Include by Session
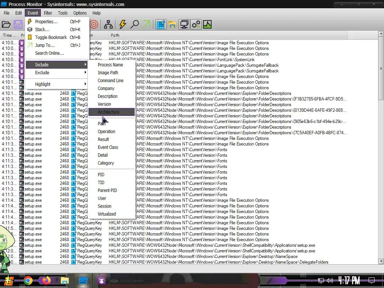 tap(111, 206)
